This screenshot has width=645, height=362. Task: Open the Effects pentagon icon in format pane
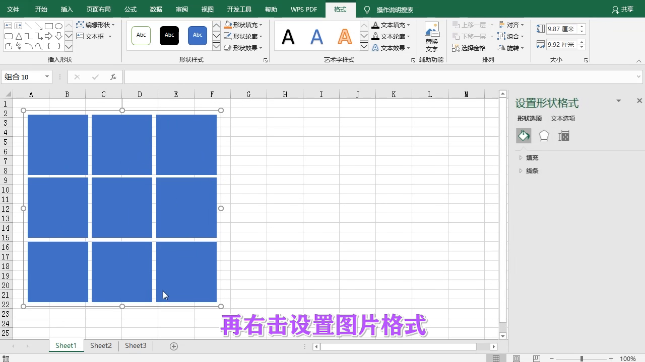544,136
